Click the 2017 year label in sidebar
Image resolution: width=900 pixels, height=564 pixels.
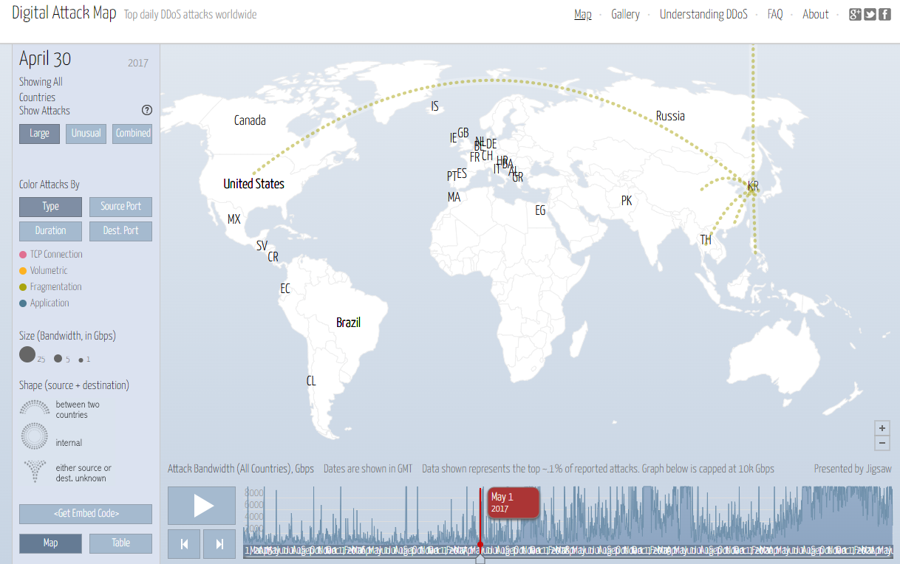tap(138, 63)
